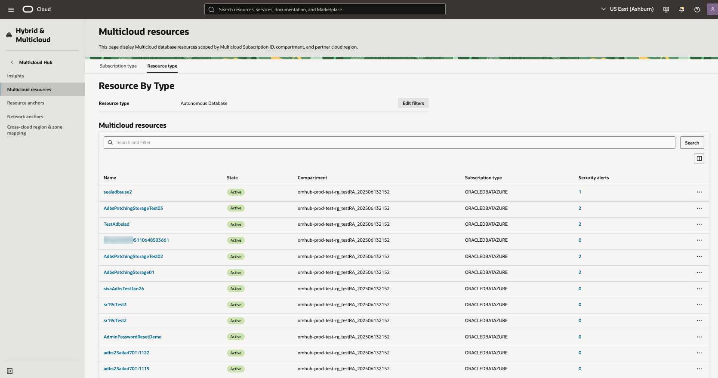The image size is (718, 378).
Task: Open security alerts count for TestAdbslad
Action: (580, 224)
